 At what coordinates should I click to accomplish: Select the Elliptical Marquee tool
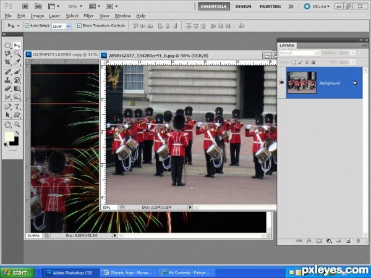tap(7, 45)
